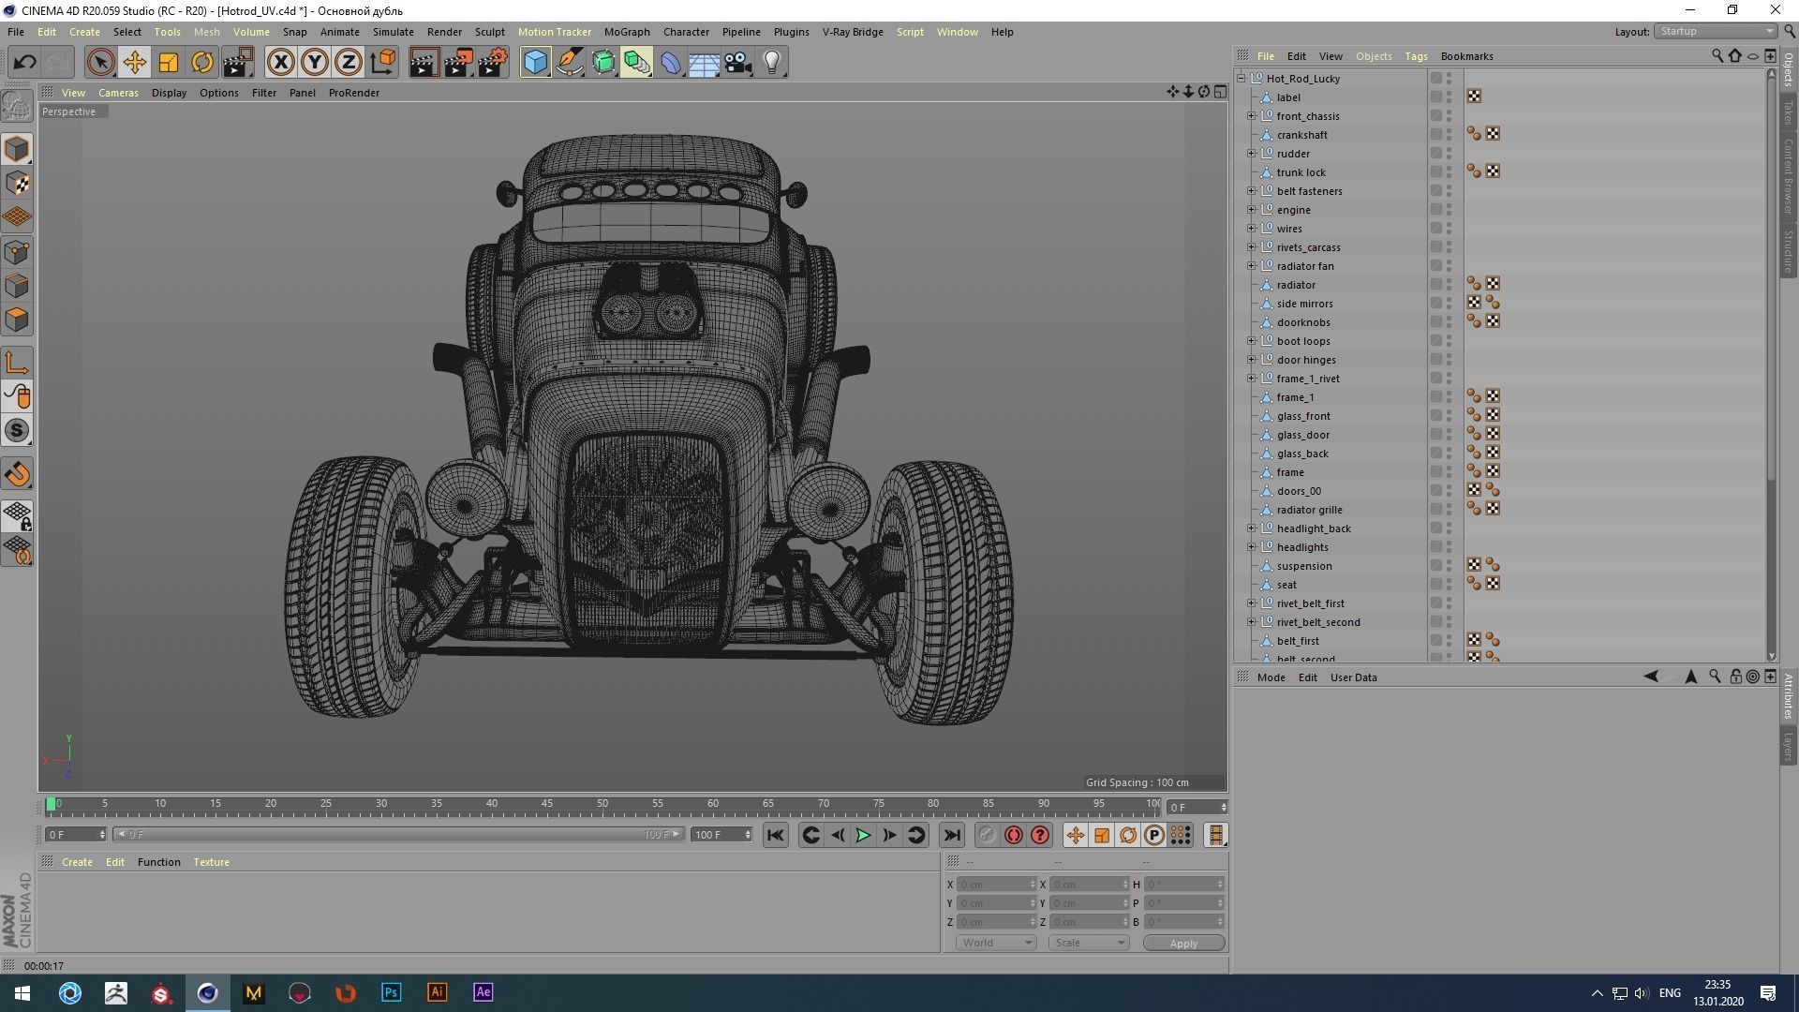
Task: Toggle layer box for radiator object
Action: (1435, 285)
